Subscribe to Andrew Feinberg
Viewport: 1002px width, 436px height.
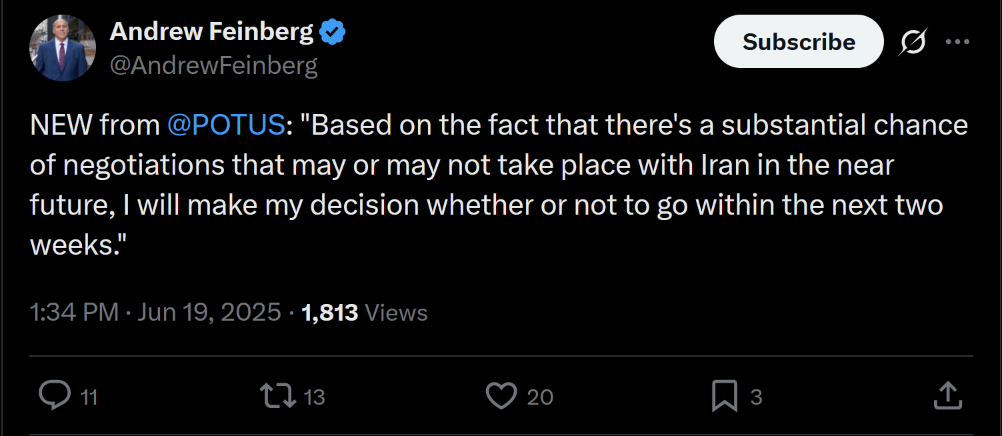[x=799, y=41]
